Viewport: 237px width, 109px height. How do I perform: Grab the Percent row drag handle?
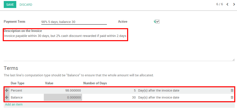[x=7, y=91]
